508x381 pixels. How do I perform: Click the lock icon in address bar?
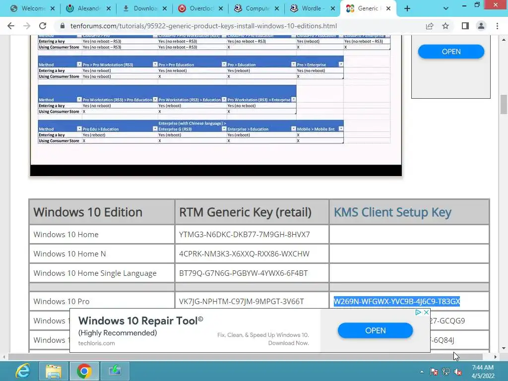point(63,26)
